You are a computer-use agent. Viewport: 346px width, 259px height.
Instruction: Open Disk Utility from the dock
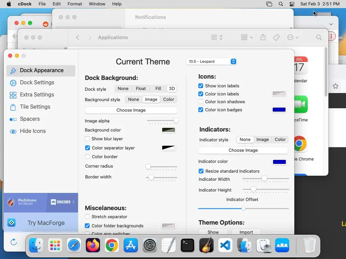click(263, 245)
